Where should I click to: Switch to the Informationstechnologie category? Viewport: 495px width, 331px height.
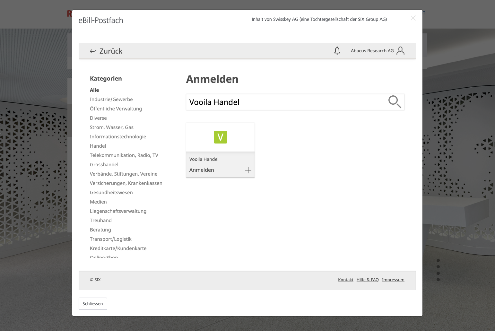[118, 136]
